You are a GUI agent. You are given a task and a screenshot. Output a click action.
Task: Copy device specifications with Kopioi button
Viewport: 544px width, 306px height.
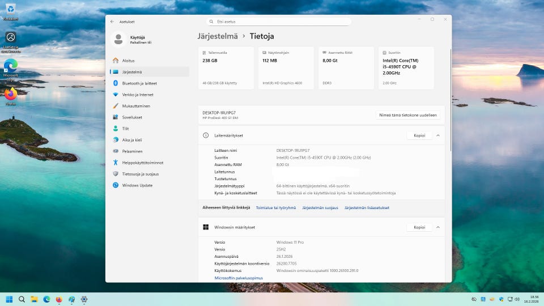click(x=419, y=135)
